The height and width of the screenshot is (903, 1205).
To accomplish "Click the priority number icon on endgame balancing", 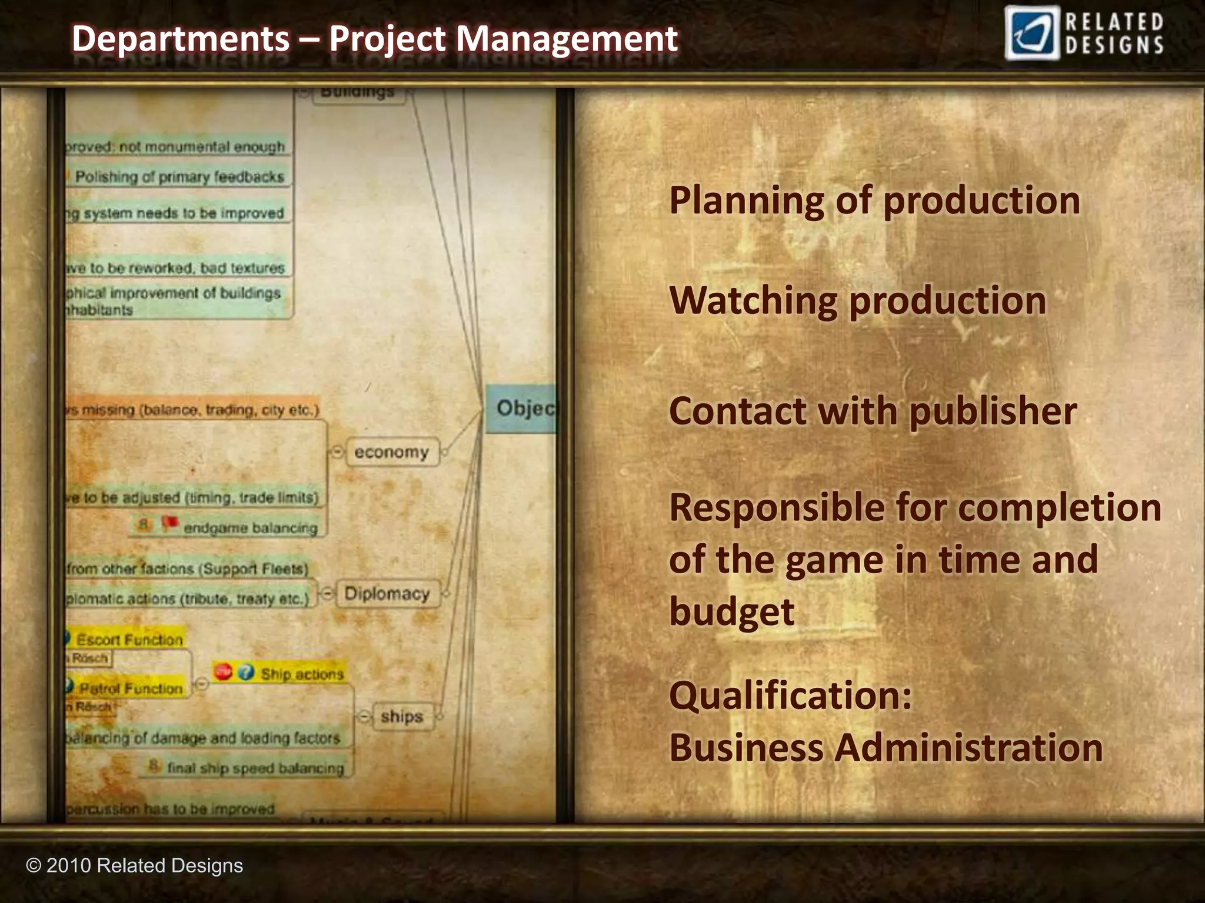I will tap(144, 523).
